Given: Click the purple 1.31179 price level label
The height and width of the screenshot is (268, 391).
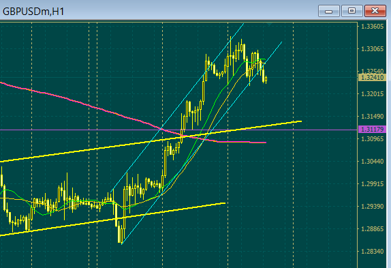Looking at the screenshot, I should click(x=372, y=130).
